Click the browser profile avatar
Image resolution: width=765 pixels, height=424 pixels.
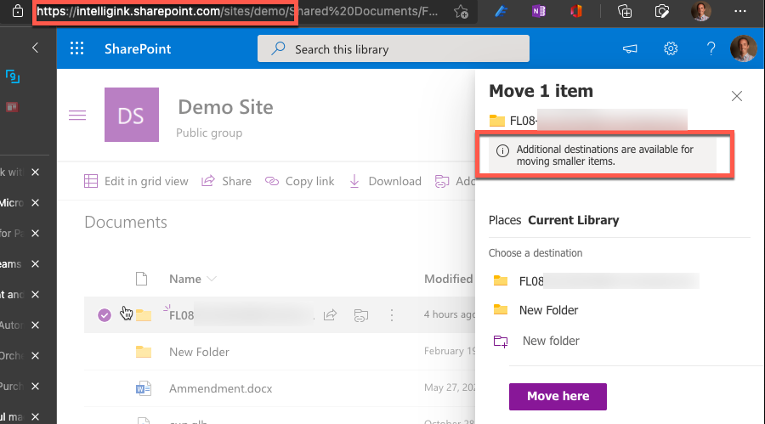pos(701,11)
